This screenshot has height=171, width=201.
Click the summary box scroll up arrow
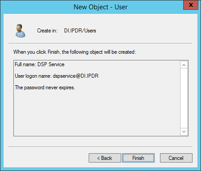(x=184, y=65)
